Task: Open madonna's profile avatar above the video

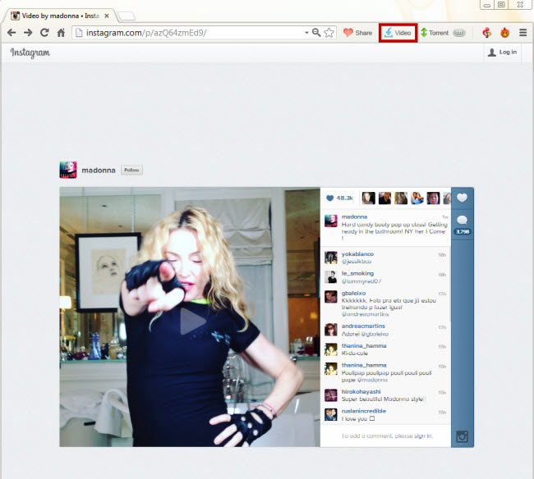Action: pyautogui.click(x=68, y=170)
